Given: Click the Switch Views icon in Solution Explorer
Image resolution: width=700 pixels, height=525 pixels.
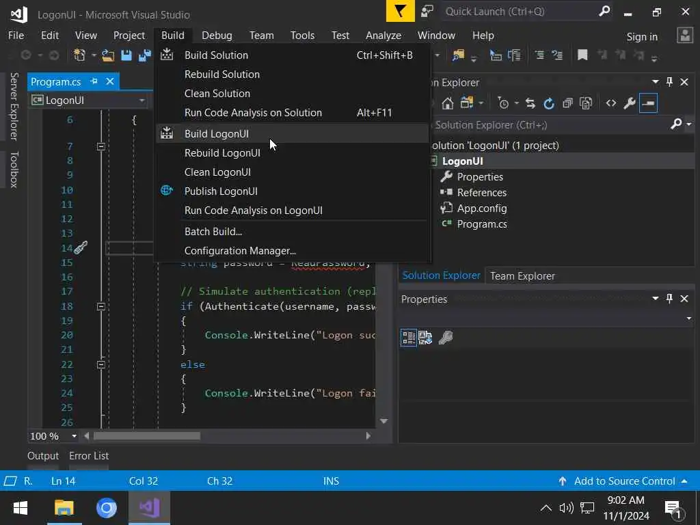Looking at the screenshot, I should tap(467, 103).
